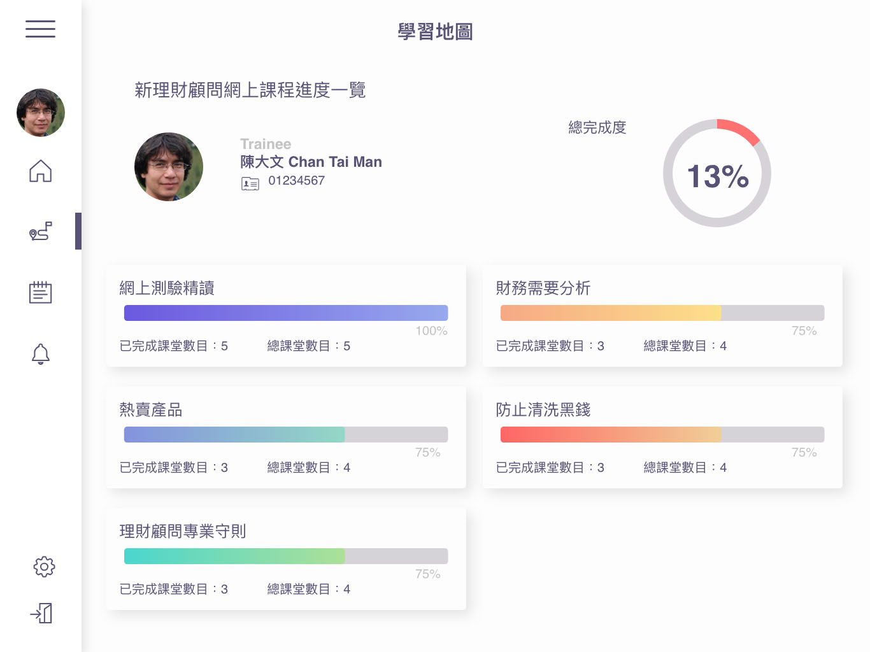
Task: Click 已完成課堂數目：5 text
Action: (174, 346)
